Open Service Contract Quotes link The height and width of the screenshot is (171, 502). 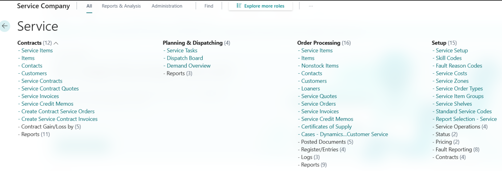pos(50,88)
